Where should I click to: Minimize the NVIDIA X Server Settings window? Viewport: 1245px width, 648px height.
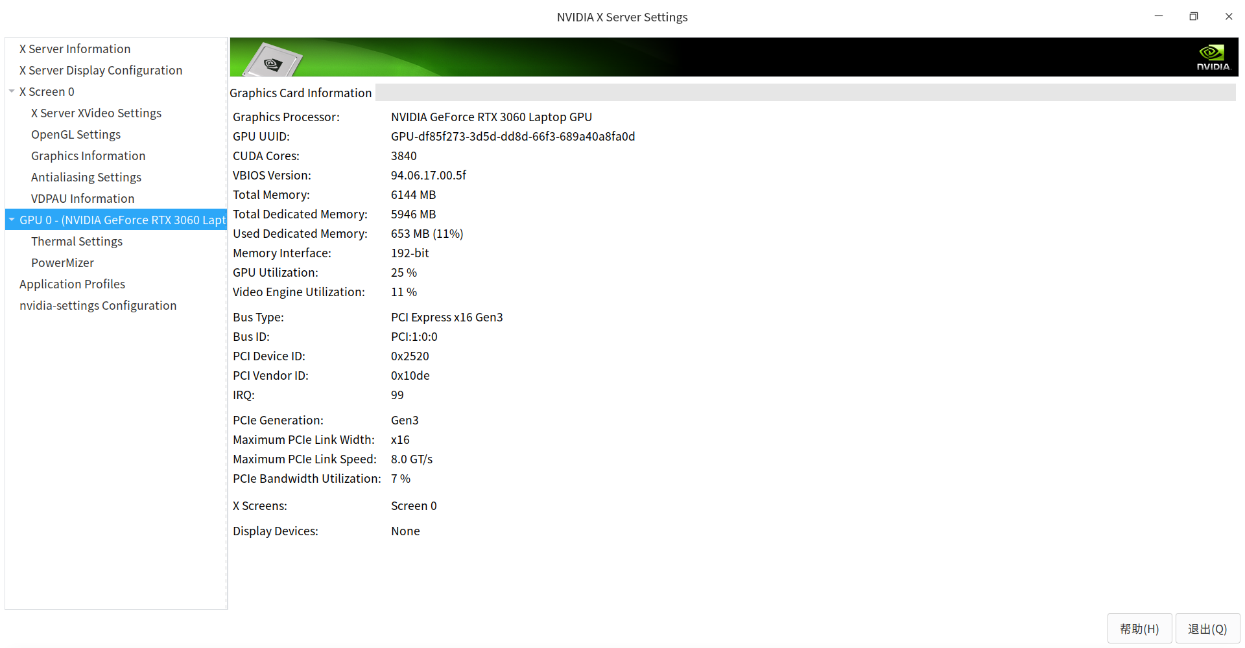[x=1159, y=17]
